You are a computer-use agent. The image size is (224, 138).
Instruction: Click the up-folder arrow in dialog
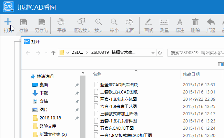coord(53,53)
